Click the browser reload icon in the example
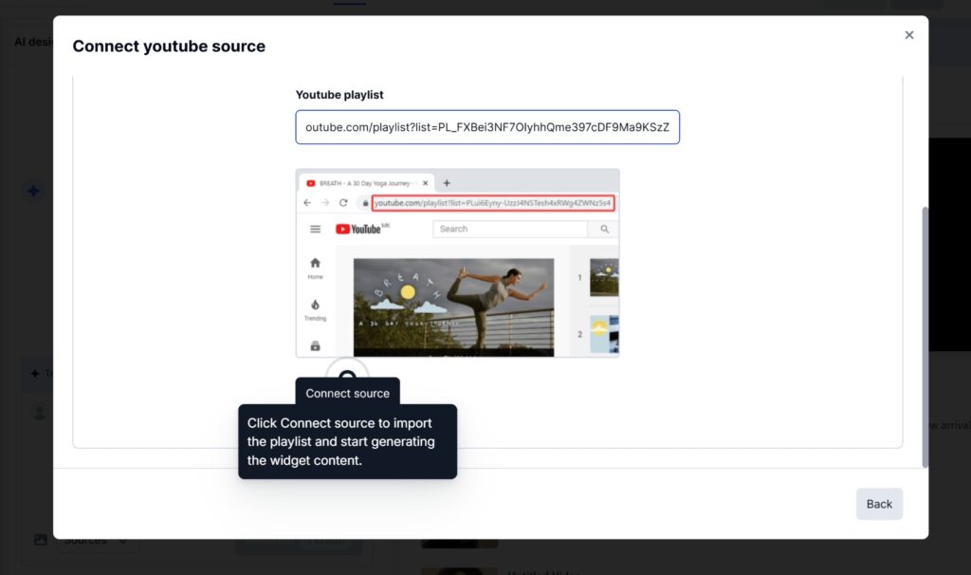 pyautogui.click(x=341, y=201)
